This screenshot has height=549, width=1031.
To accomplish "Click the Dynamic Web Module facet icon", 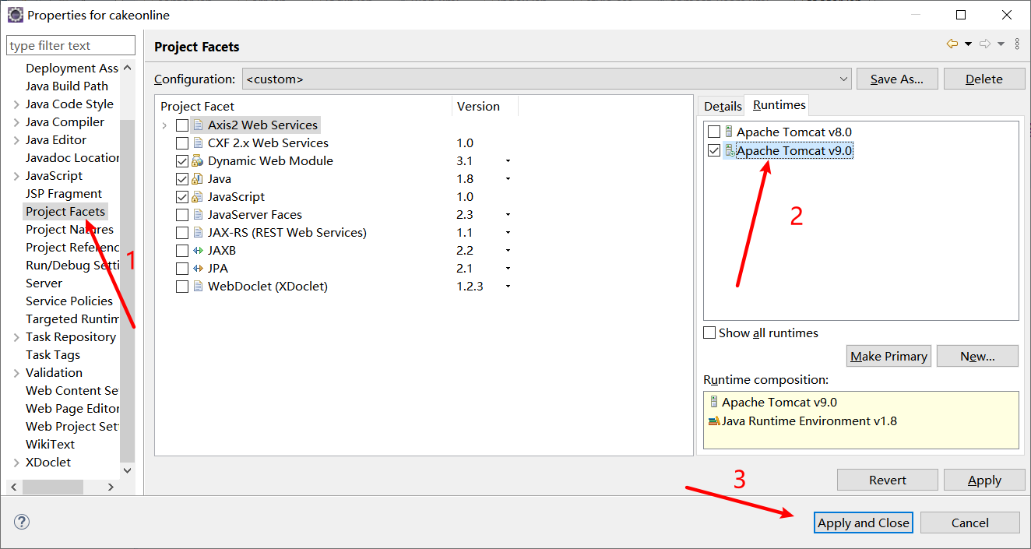I will [x=197, y=160].
